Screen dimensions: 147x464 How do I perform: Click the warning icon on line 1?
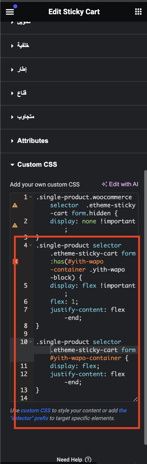click(15, 205)
